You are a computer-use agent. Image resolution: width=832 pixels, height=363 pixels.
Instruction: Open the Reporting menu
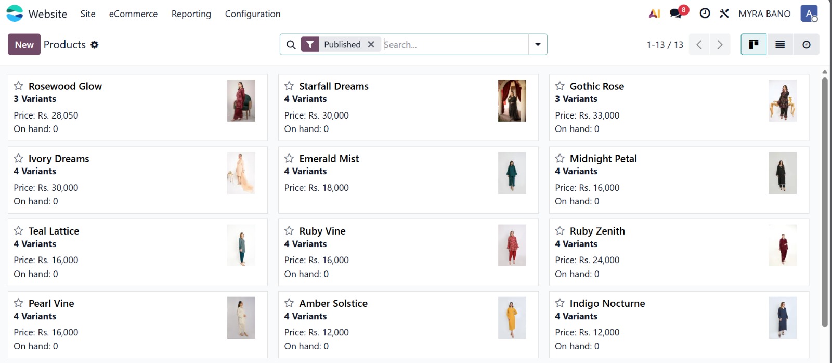coord(191,14)
